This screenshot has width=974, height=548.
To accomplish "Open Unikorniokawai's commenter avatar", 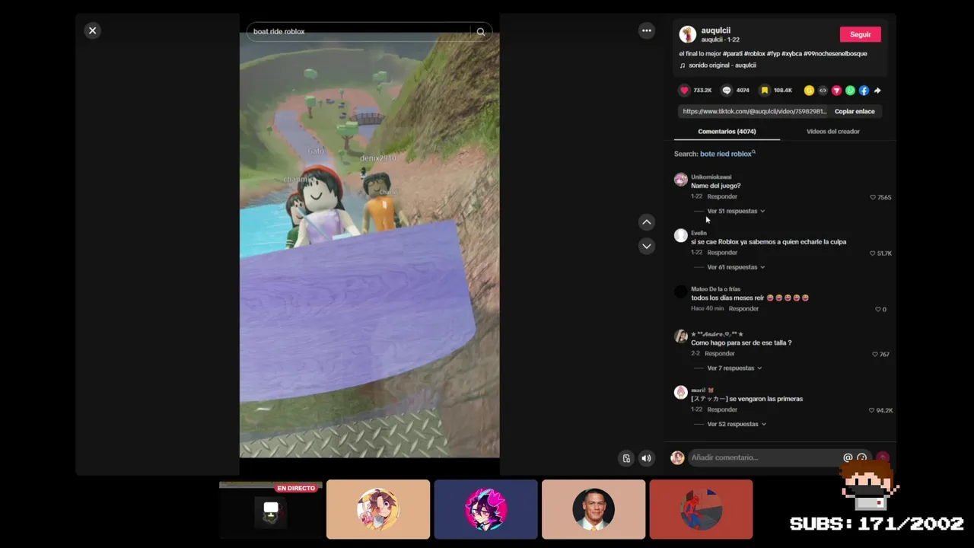I will click(680, 180).
